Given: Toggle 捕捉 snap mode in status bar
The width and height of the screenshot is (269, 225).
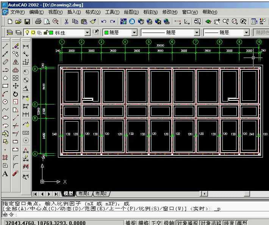Looking at the screenshot, I should [x=131, y=222].
